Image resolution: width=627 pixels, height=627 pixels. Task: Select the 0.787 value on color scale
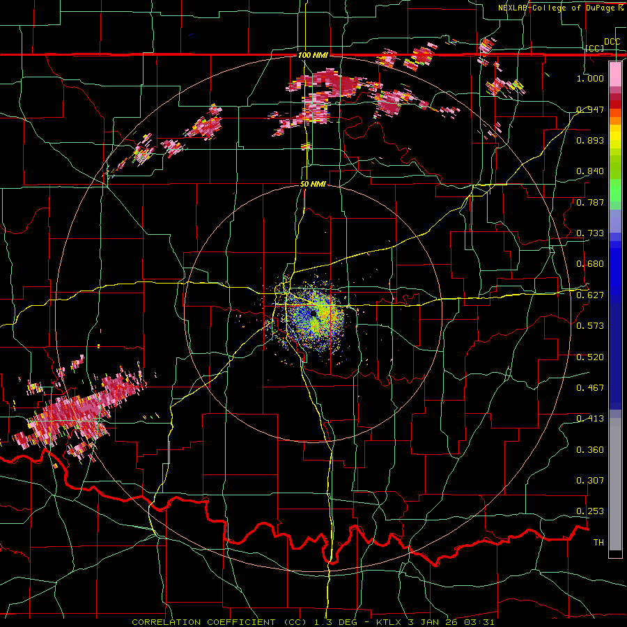[590, 202]
